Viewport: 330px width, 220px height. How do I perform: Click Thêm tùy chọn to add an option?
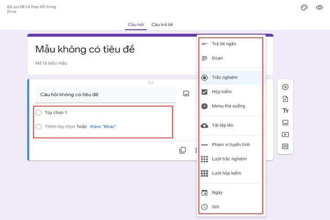(x=60, y=127)
